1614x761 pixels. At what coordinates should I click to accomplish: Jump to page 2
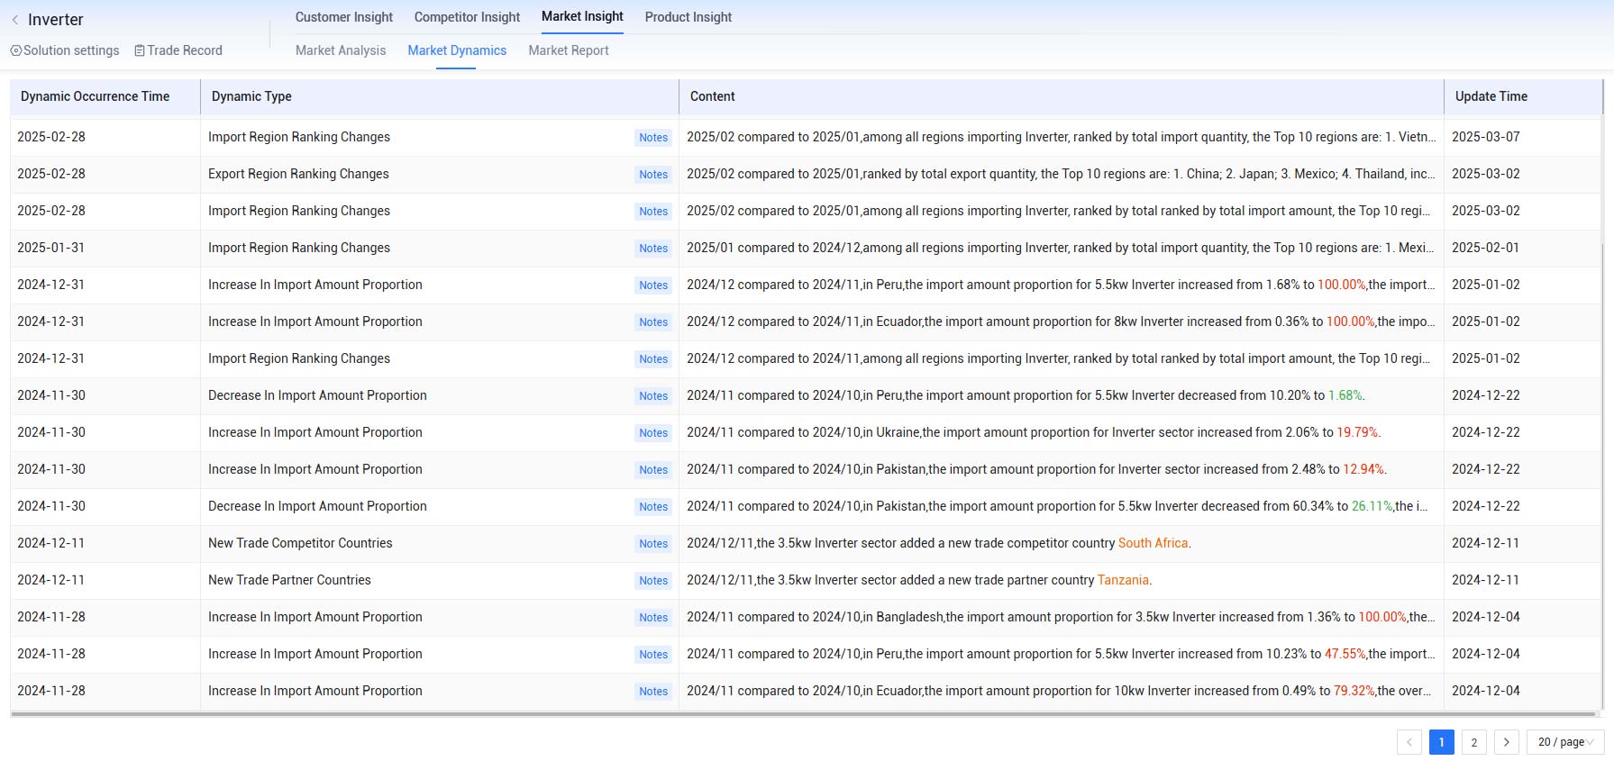coord(1474,742)
